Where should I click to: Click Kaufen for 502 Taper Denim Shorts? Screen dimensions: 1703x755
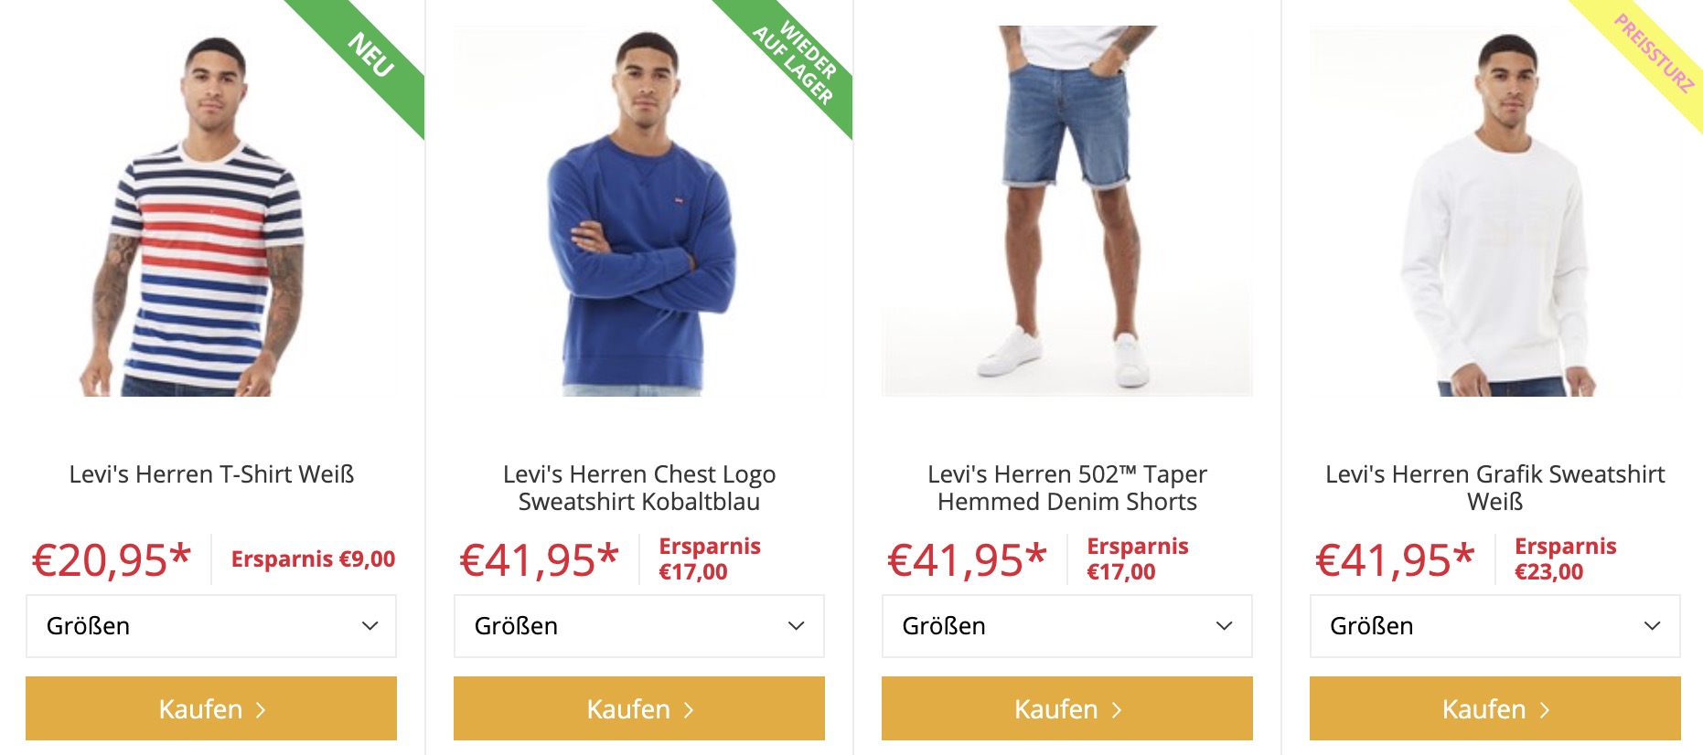(1067, 708)
